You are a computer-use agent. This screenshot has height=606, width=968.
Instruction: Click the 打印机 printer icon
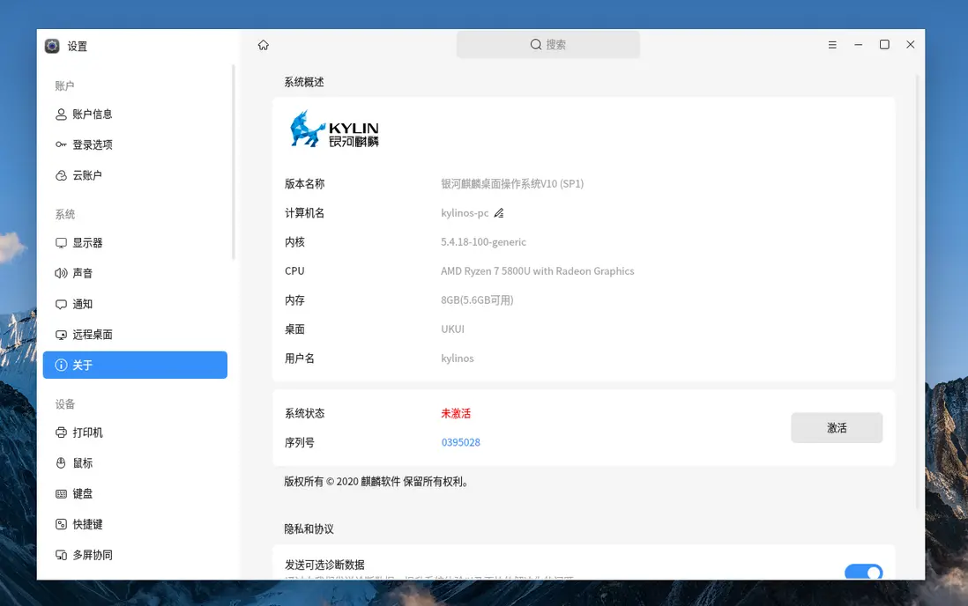61,432
